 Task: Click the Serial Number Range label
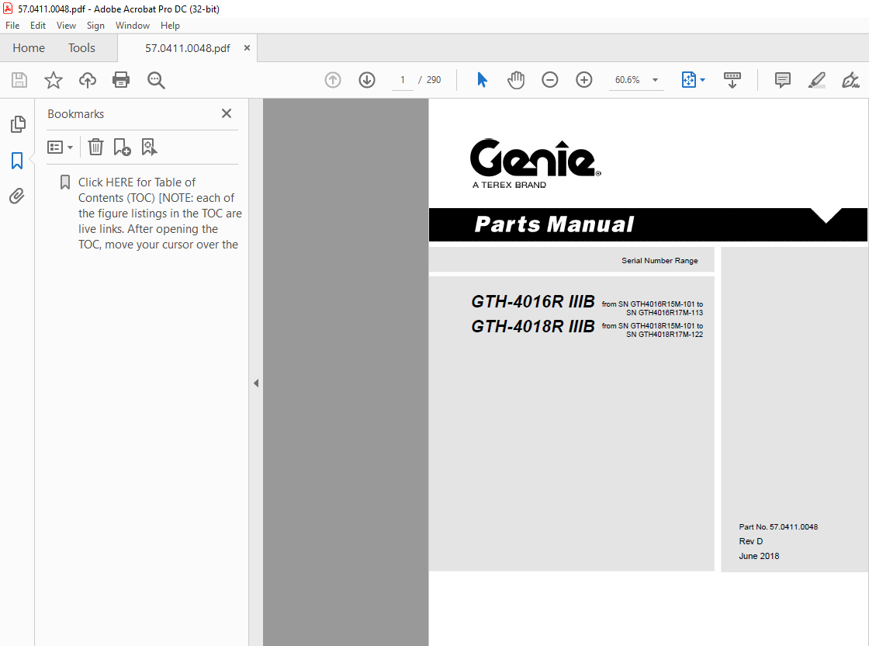[660, 261]
